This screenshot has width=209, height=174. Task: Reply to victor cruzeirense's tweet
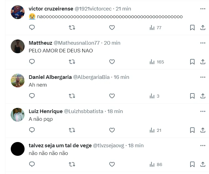pos(32,28)
